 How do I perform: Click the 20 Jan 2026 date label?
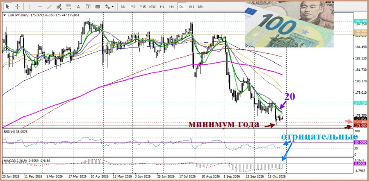(x=11, y=176)
